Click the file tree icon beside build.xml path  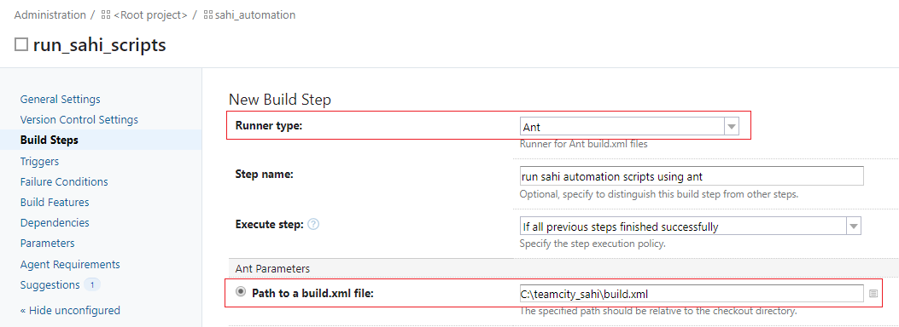(873, 293)
